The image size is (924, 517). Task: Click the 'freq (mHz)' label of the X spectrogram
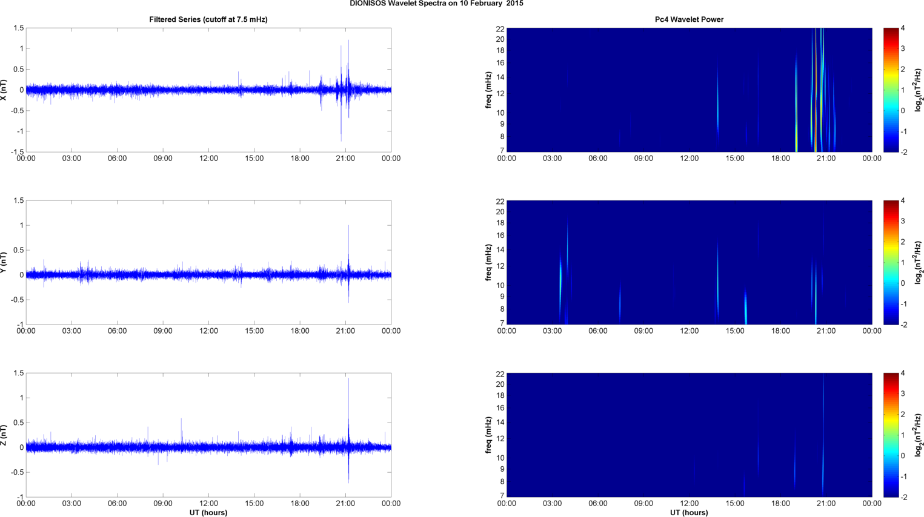pyautogui.click(x=488, y=90)
